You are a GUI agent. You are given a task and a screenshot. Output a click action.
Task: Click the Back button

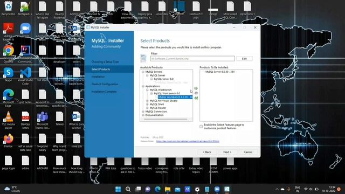[207, 152]
